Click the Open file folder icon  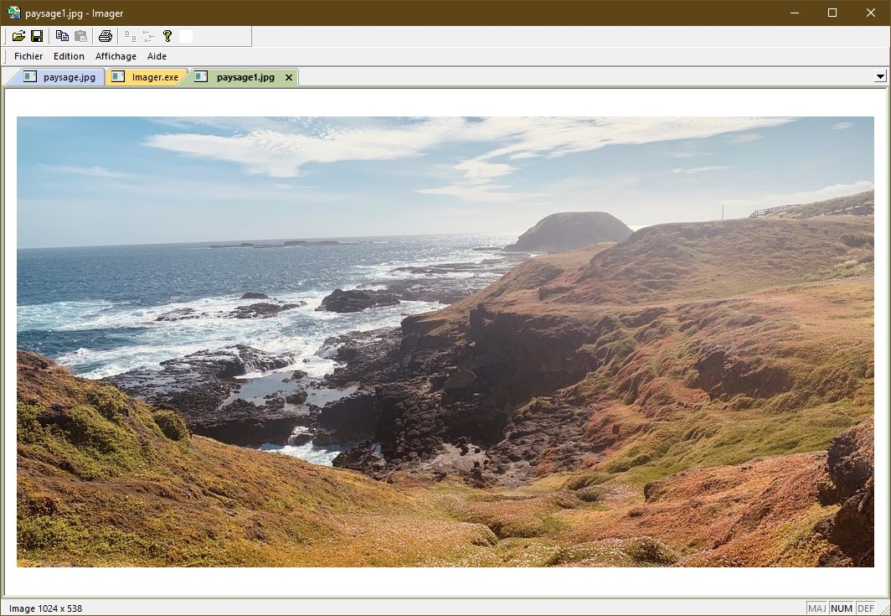[x=18, y=36]
